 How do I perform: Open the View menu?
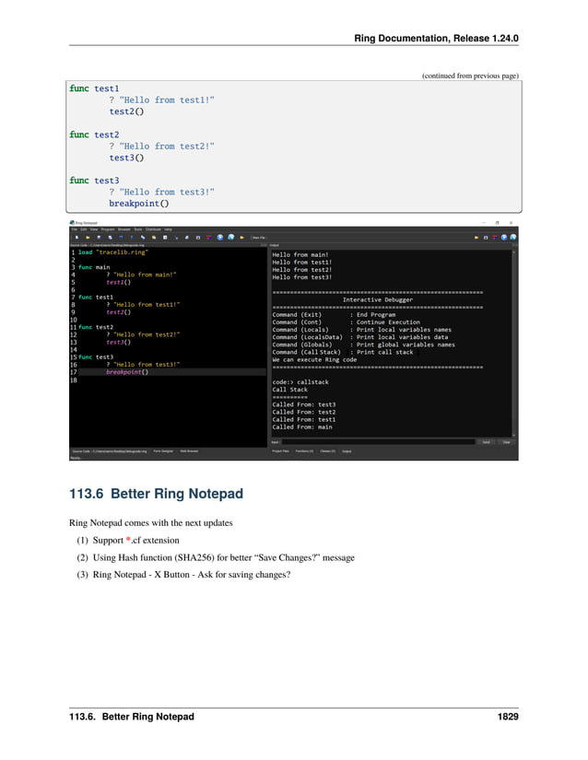coord(94,229)
